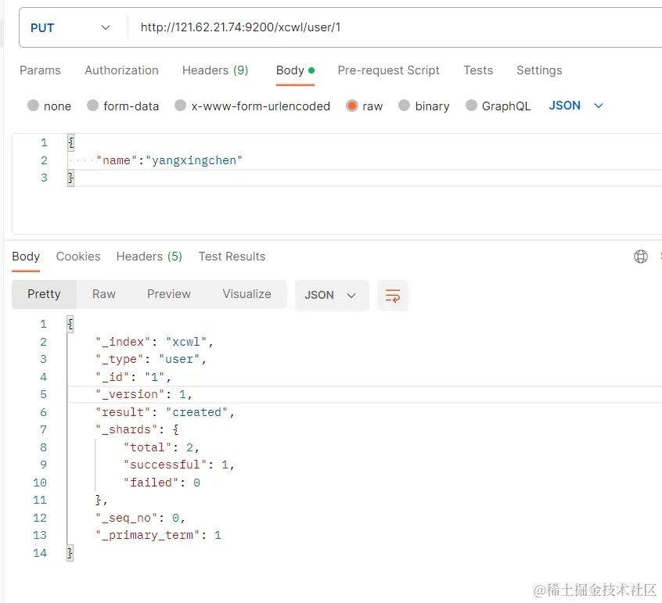
Task: Switch to the Tests tab
Action: [x=478, y=70]
